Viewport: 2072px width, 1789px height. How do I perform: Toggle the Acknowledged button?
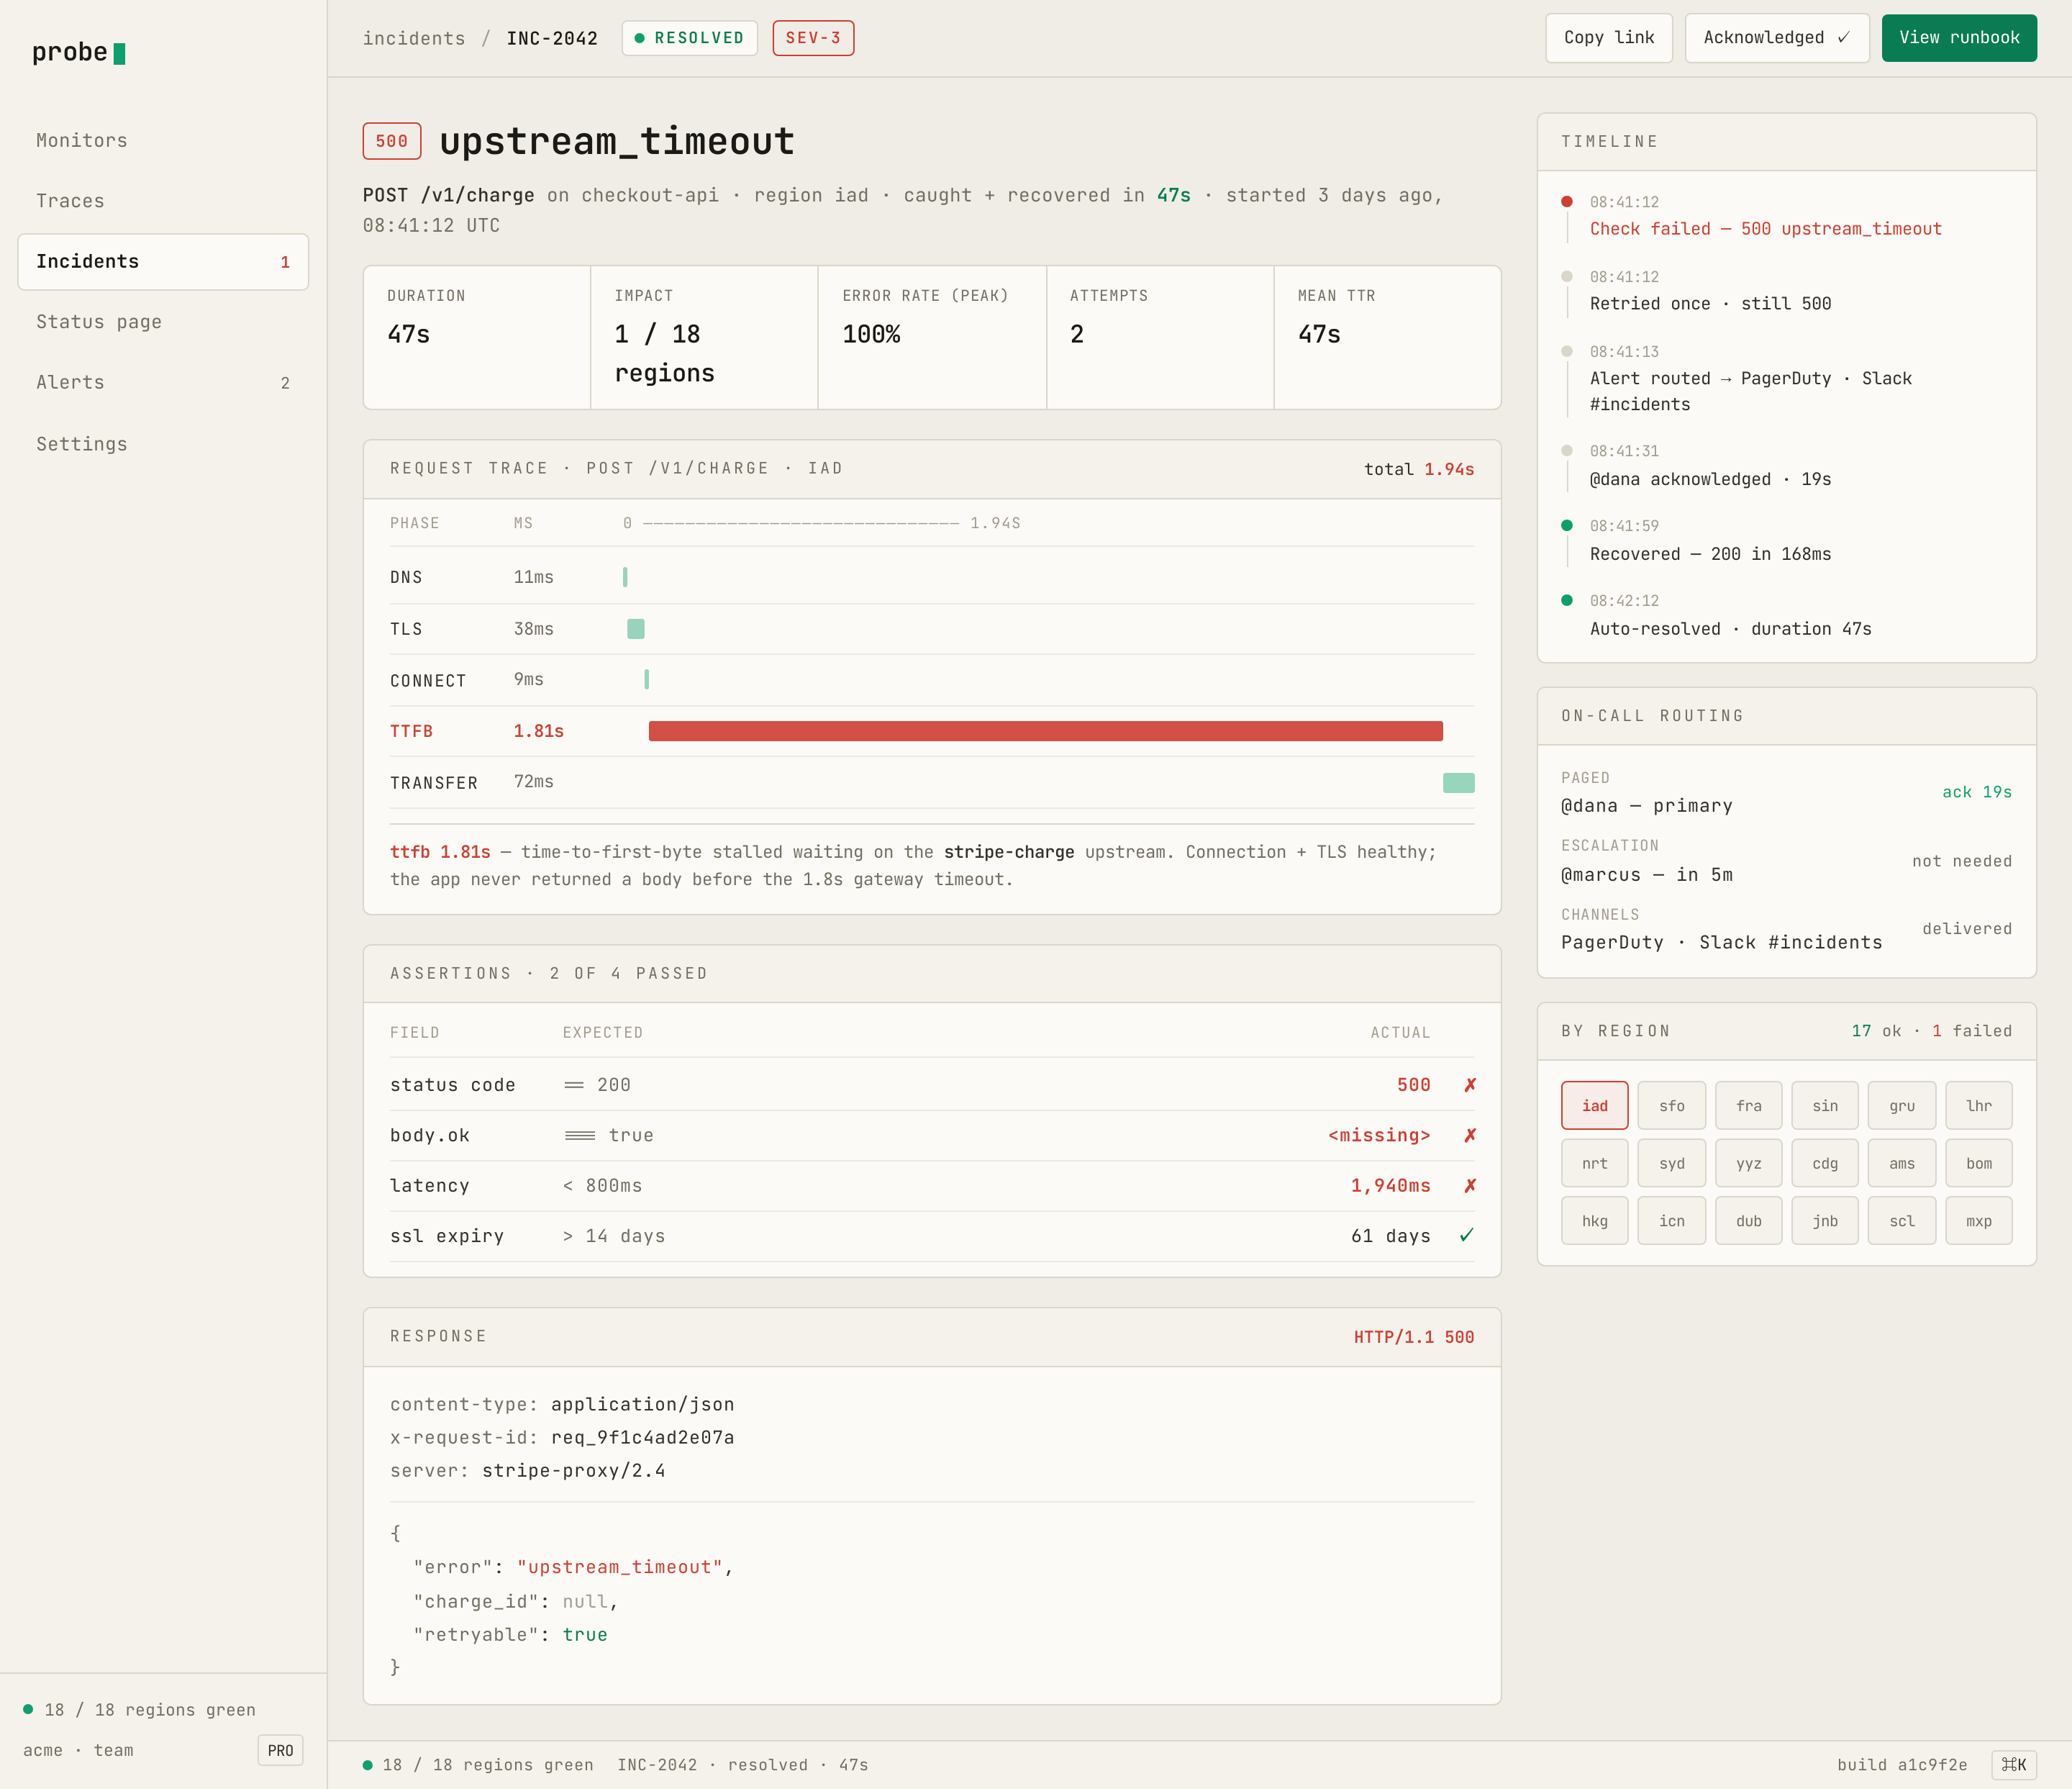click(x=1776, y=38)
